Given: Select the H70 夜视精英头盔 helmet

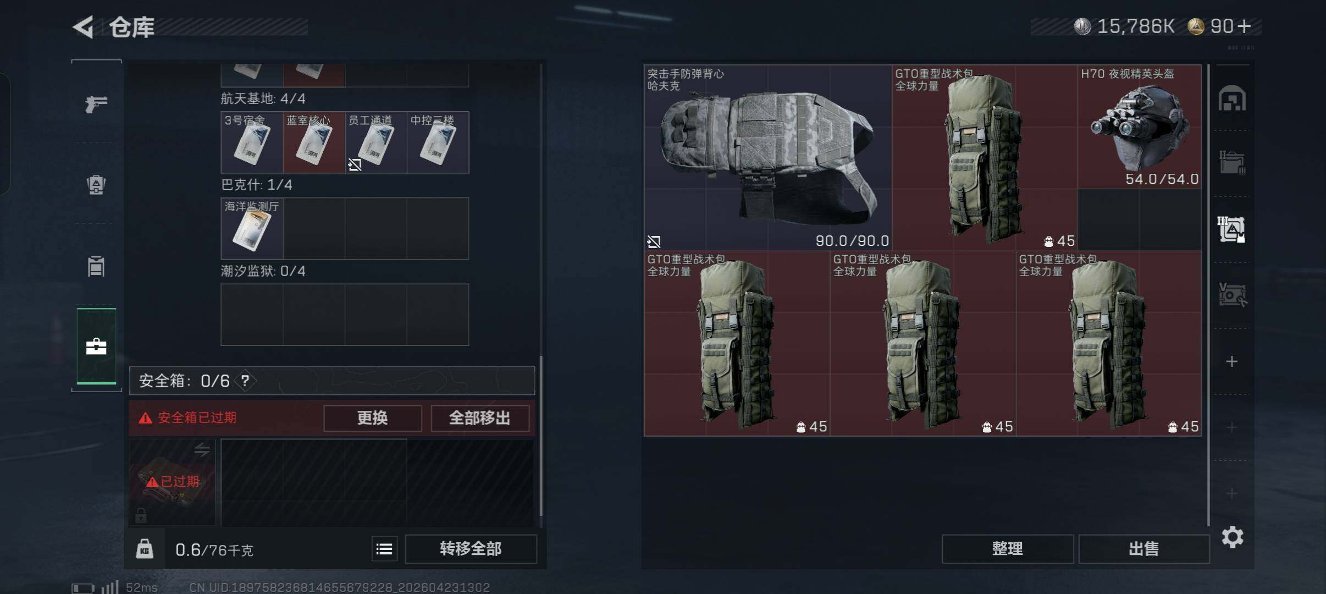Looking at the screenshot, I should click(x=1139, y=127).
